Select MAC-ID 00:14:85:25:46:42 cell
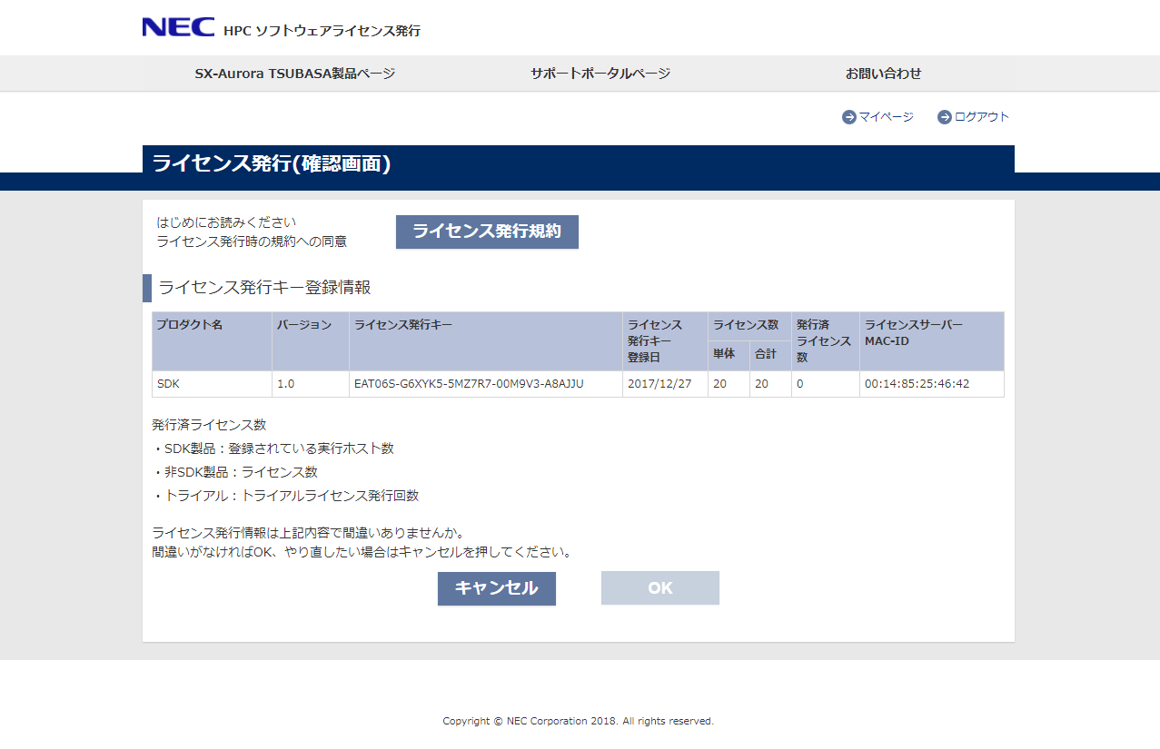 click(x=932, y=384)
